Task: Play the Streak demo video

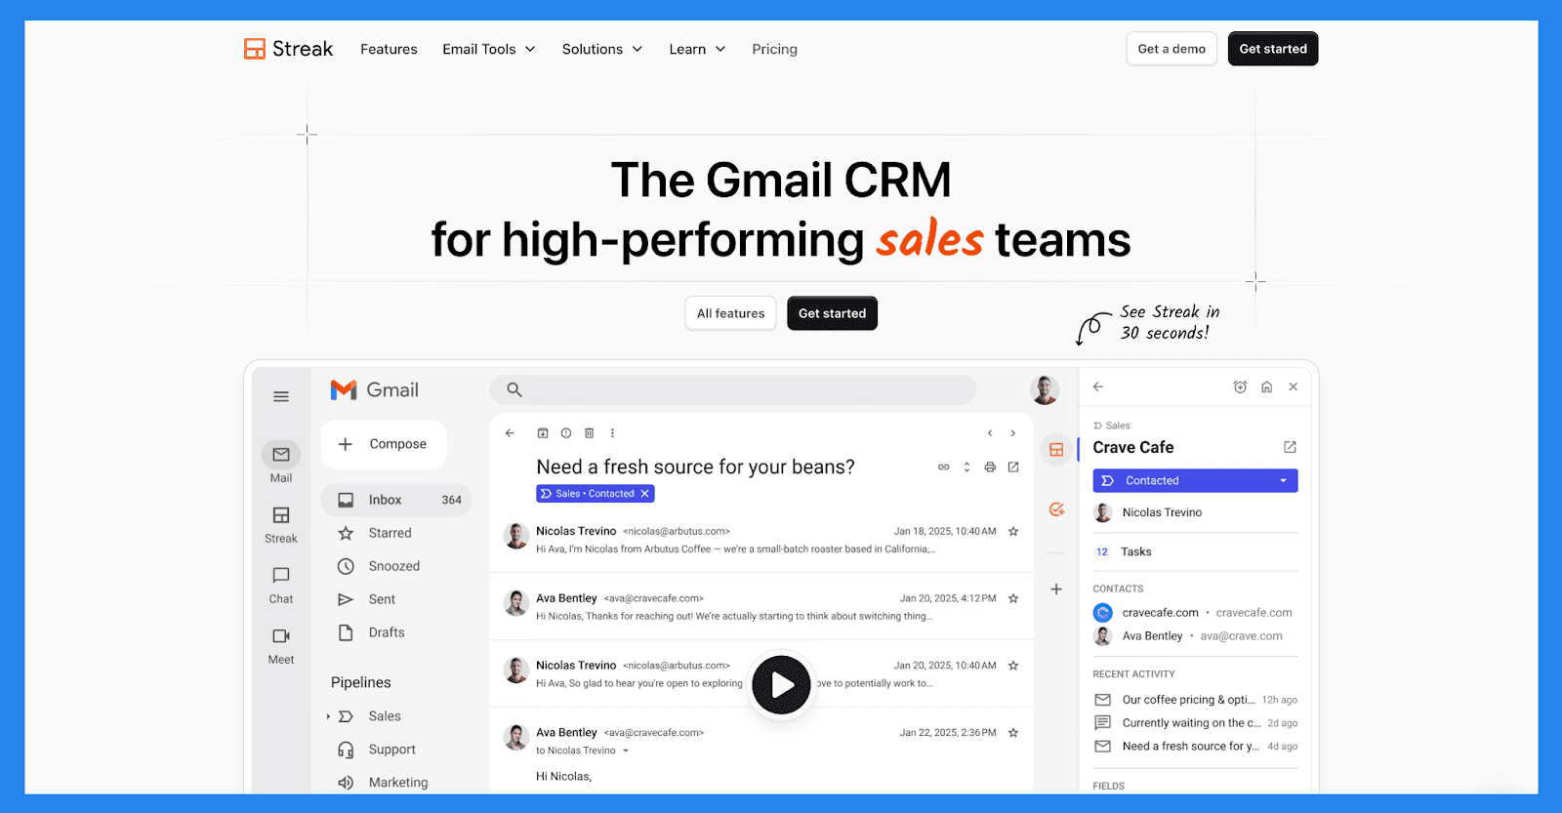Action: click(x=781, y=685)
